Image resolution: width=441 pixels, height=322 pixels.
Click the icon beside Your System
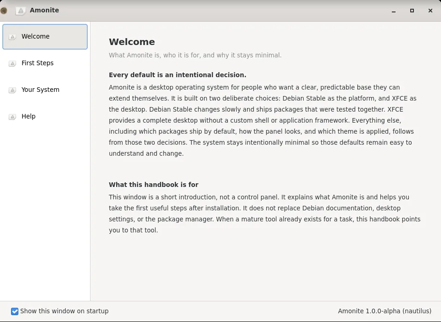point(12,90)
